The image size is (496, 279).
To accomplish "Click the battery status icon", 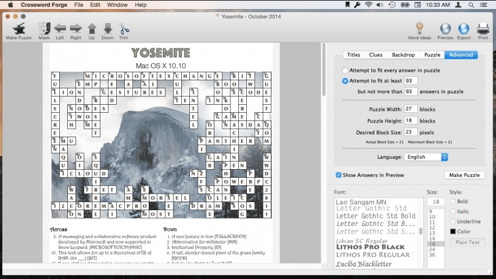I will (405, 5).
